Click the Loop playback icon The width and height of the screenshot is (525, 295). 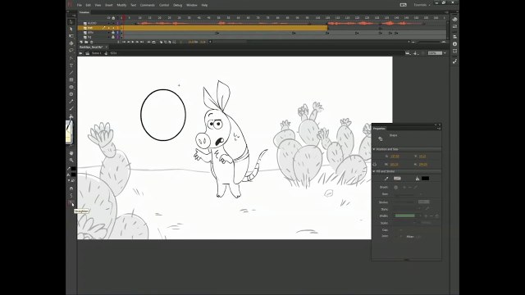click(x=153, y=42)
